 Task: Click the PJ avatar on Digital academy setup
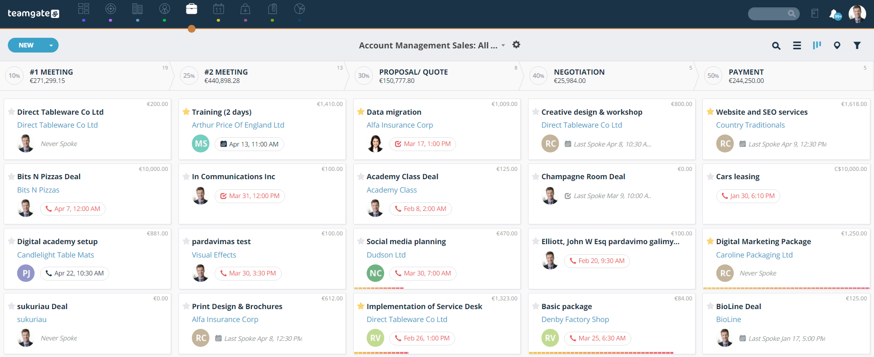tap(26, 273)
